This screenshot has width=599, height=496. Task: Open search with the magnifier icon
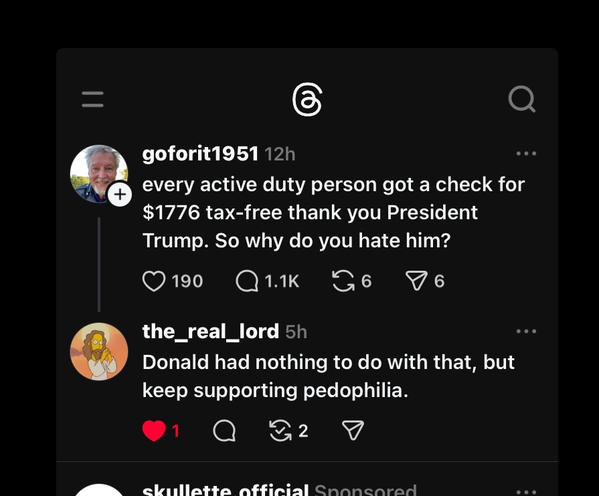pos(521,100)
